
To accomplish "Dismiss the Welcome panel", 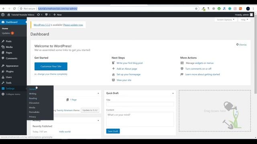I will pyautogui.click(x=241, y=44).
